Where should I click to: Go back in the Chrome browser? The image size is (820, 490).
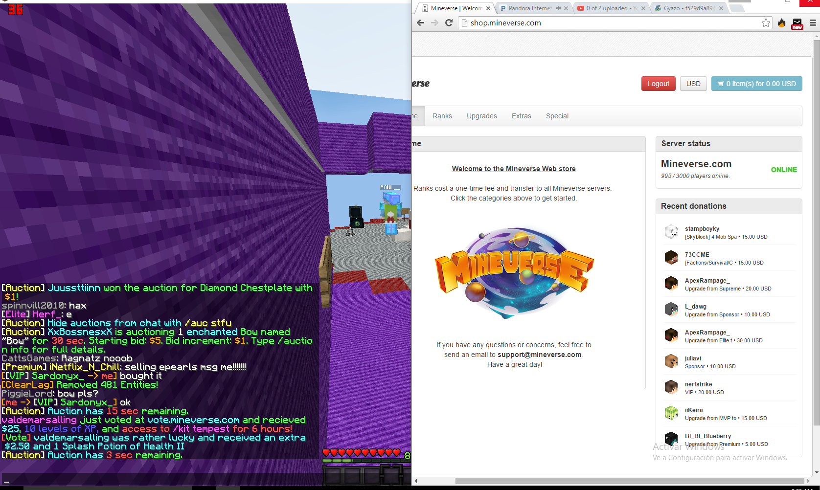point(420,22)
